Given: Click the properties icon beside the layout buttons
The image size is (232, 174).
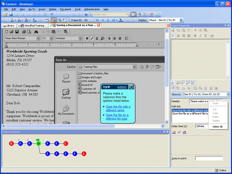Looking at the screenshot, I should (151, 14).
